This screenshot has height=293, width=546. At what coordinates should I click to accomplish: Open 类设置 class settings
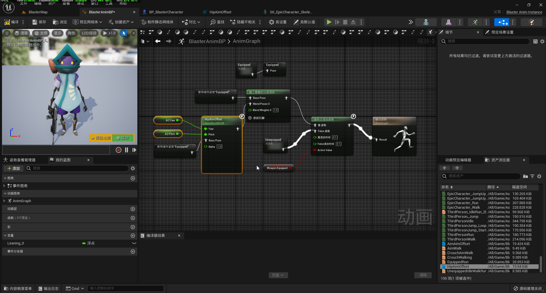coord(278,22)
